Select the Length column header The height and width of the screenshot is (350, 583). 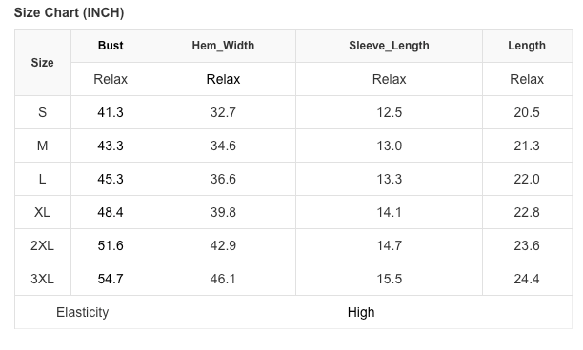click(x=527, y=46)
